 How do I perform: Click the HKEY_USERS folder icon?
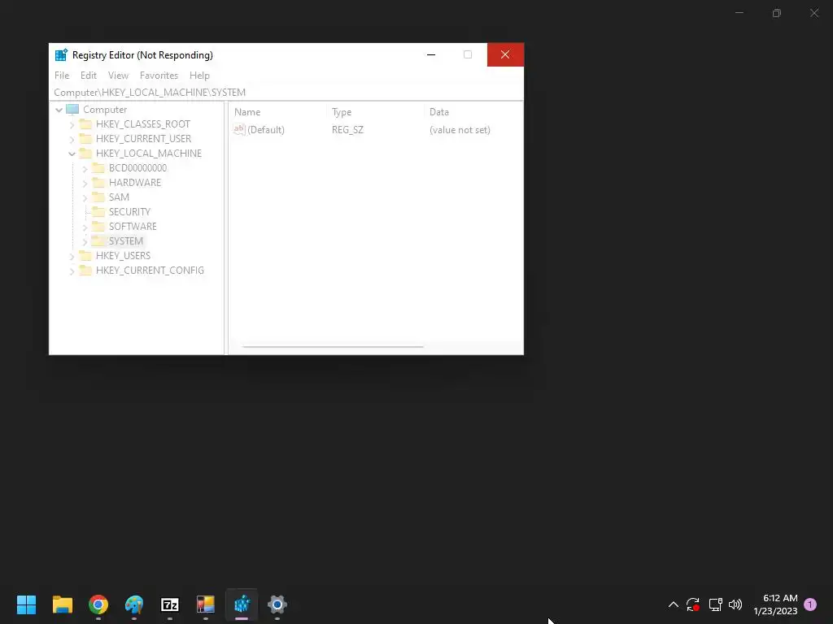[85, 255]
